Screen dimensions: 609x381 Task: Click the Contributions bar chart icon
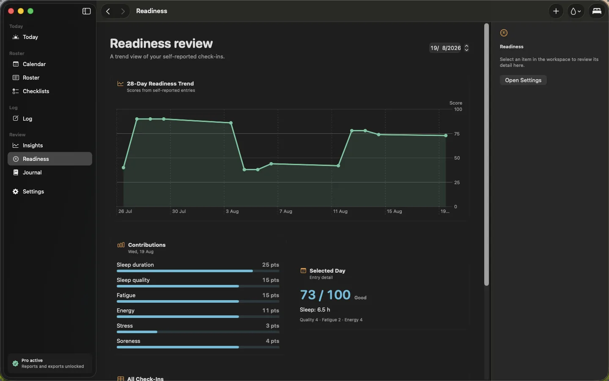pyautogui.click(x=121, y=245)
